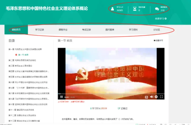Open 第十二章 发展社会主义民主政治

(22, 115)
